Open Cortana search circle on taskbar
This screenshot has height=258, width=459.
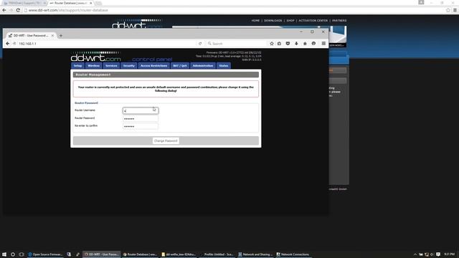coord(13,254)
